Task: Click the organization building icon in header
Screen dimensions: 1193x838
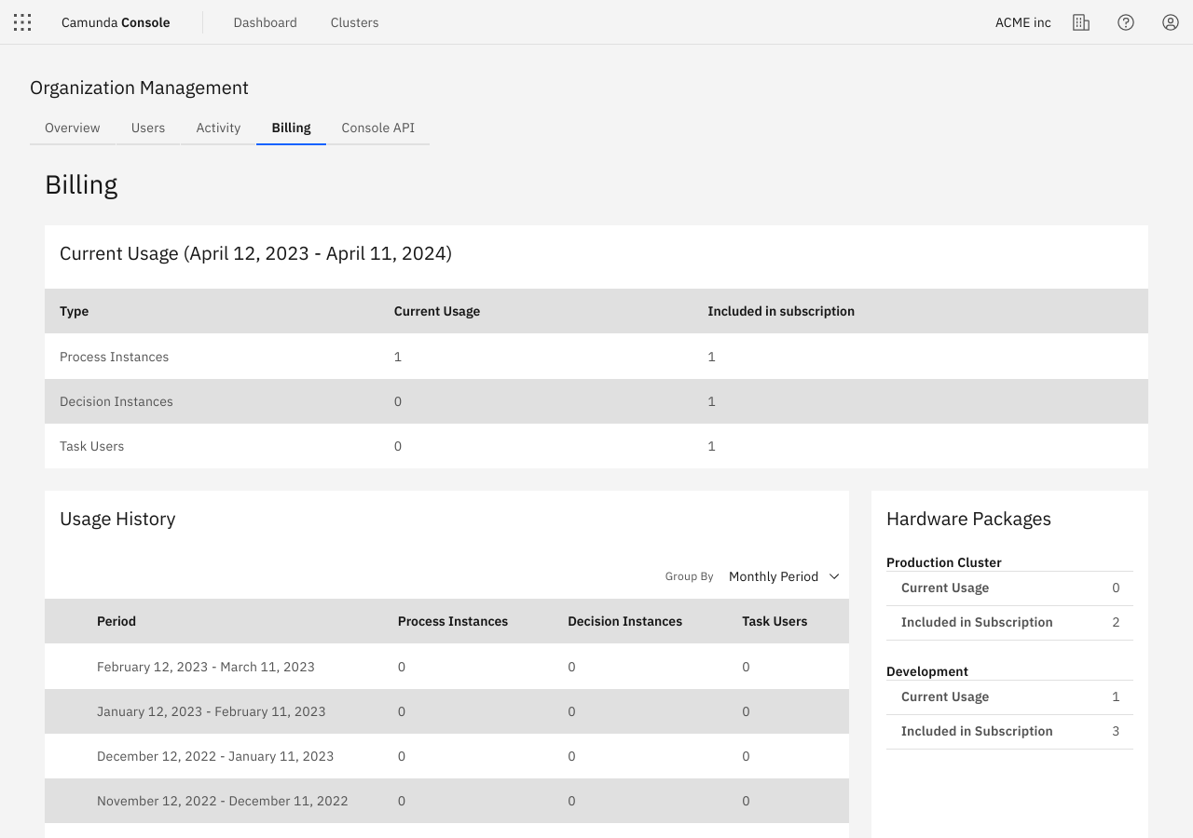Action: [1080, 21]
